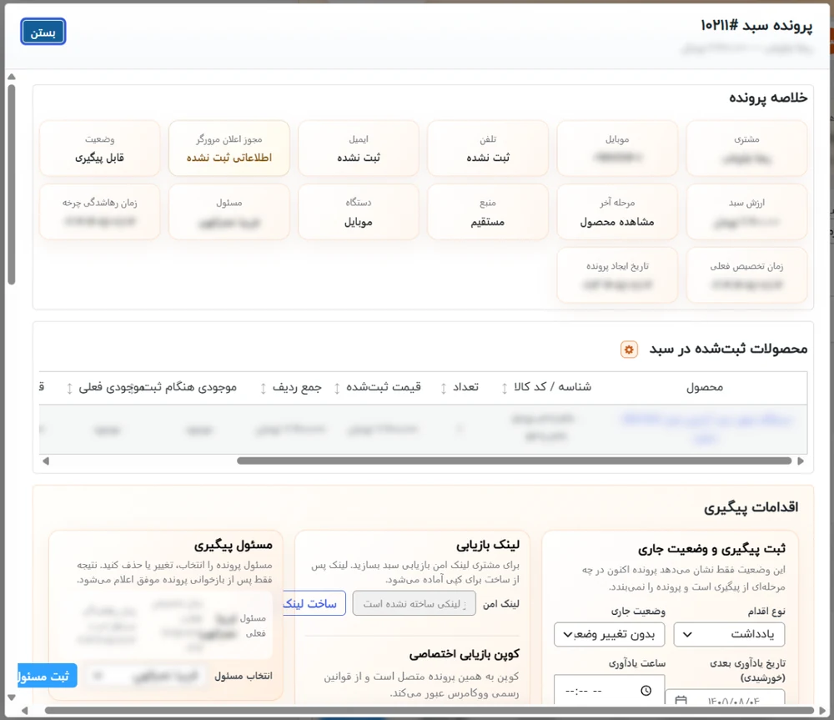Click the تلفن ثبت نشده card
The image size is (834, 720).
488,148
